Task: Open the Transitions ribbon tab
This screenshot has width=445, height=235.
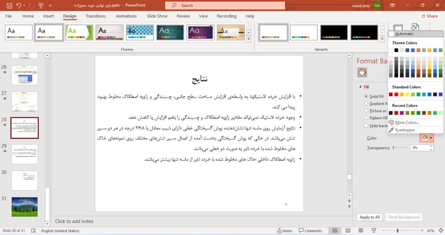Action: (x=96, y=16)
